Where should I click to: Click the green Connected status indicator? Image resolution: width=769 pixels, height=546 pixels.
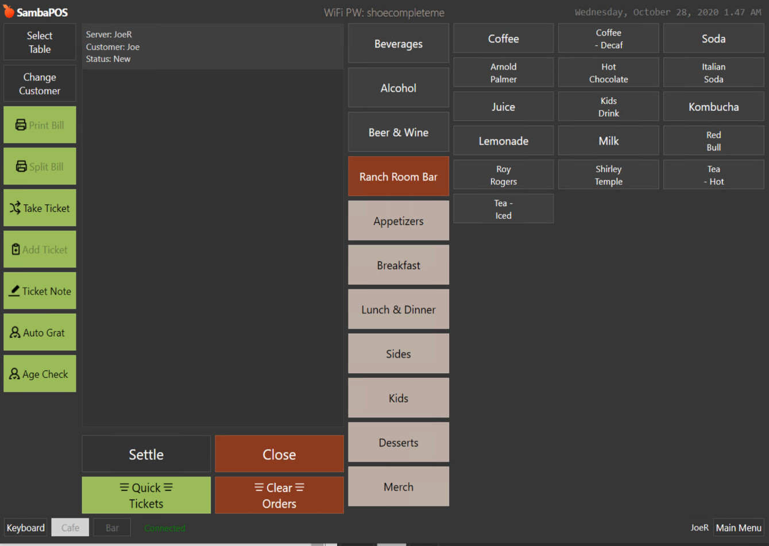pyautogui.click(x=164, y=527)
